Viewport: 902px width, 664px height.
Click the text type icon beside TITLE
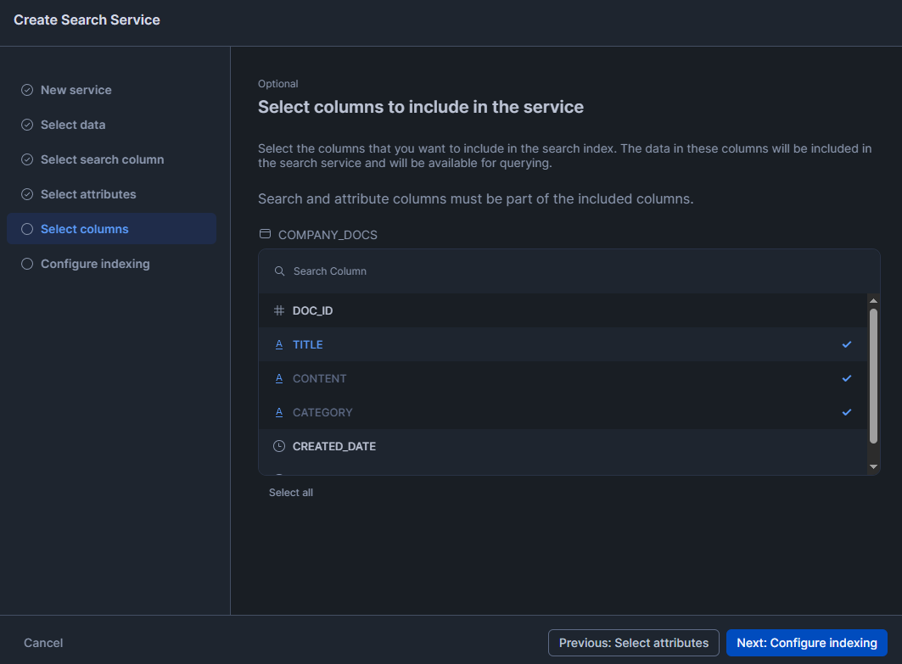[x=279, y=344]
